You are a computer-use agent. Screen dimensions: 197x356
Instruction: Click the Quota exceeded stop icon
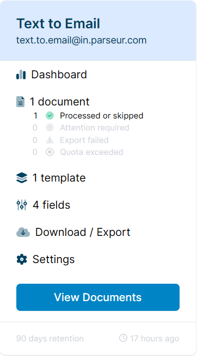(x=50, y=152)
